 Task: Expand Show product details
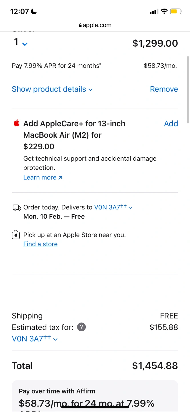click(52, 89)
